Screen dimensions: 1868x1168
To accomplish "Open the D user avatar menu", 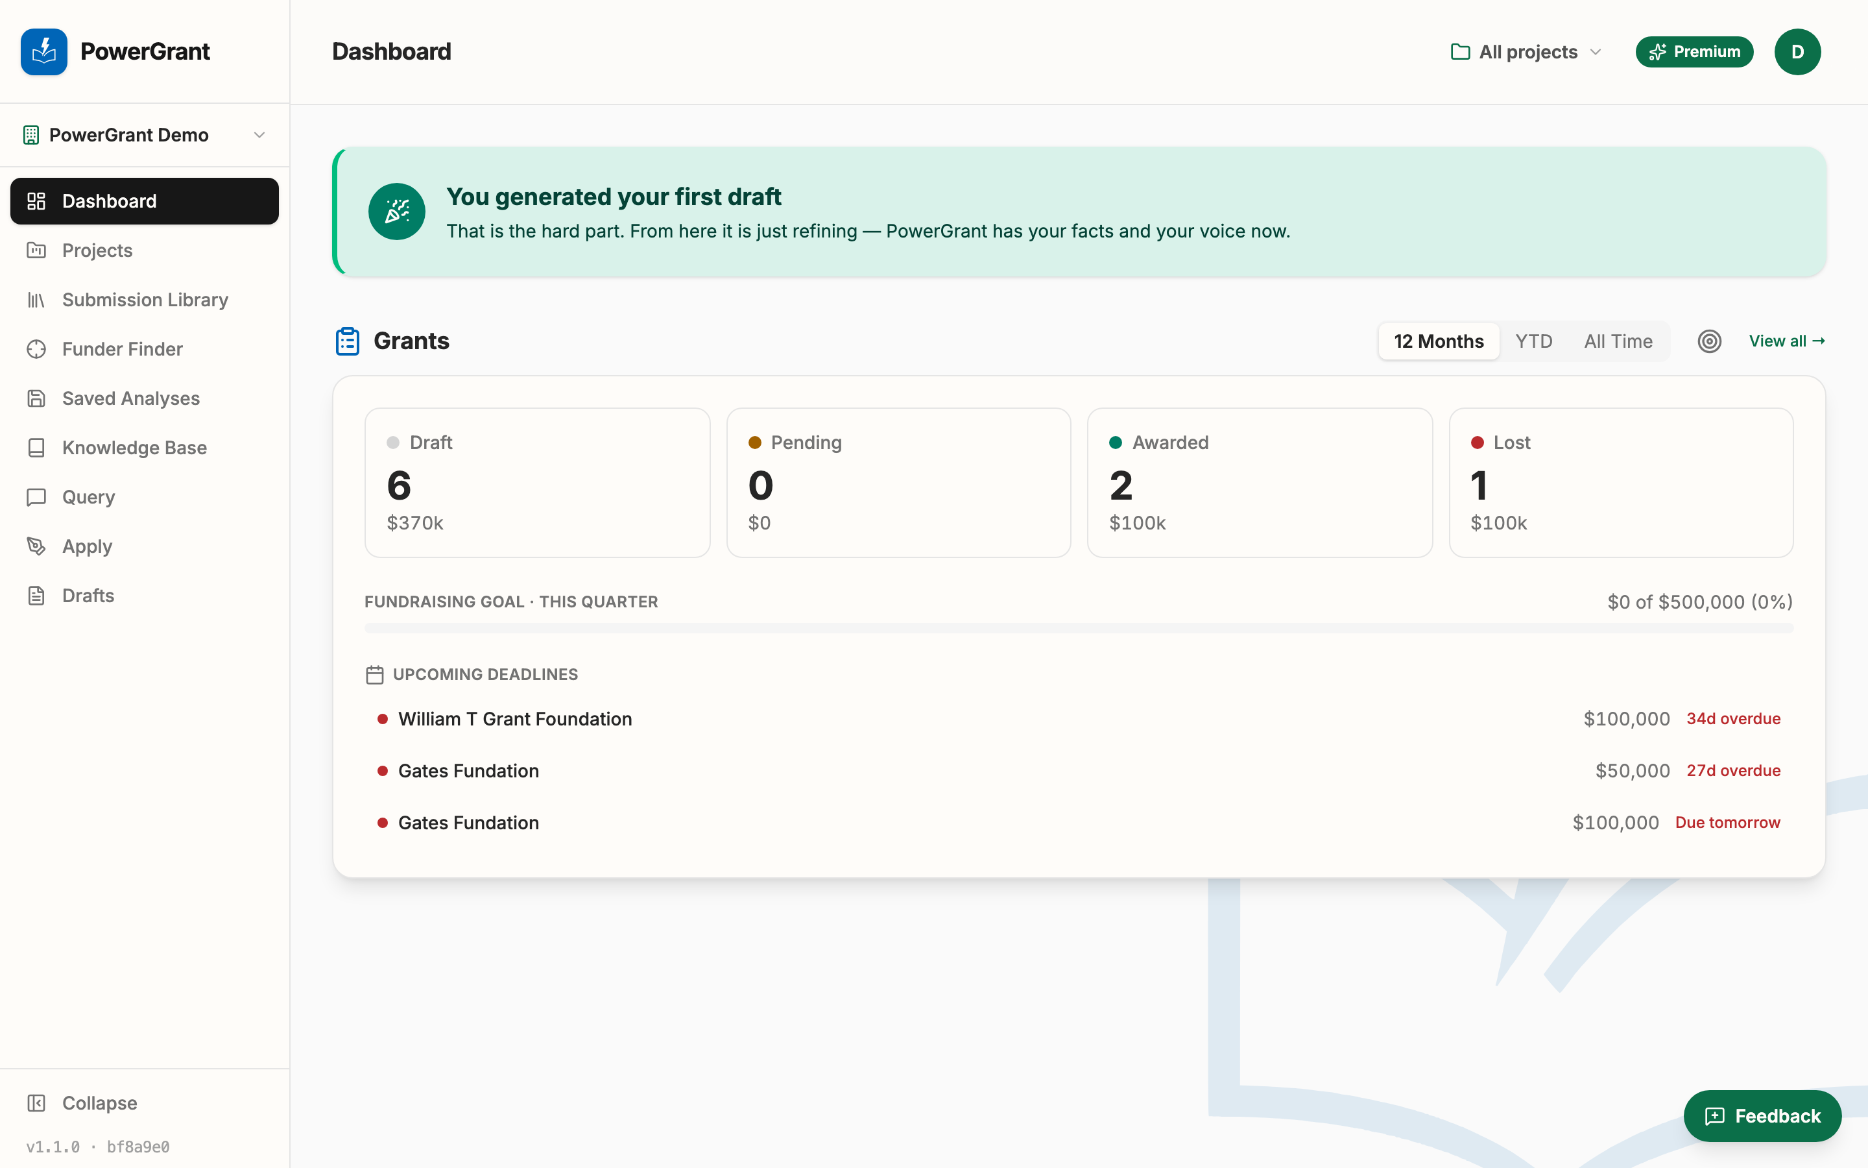I will pyautogui.click(x=1797, y=52).
